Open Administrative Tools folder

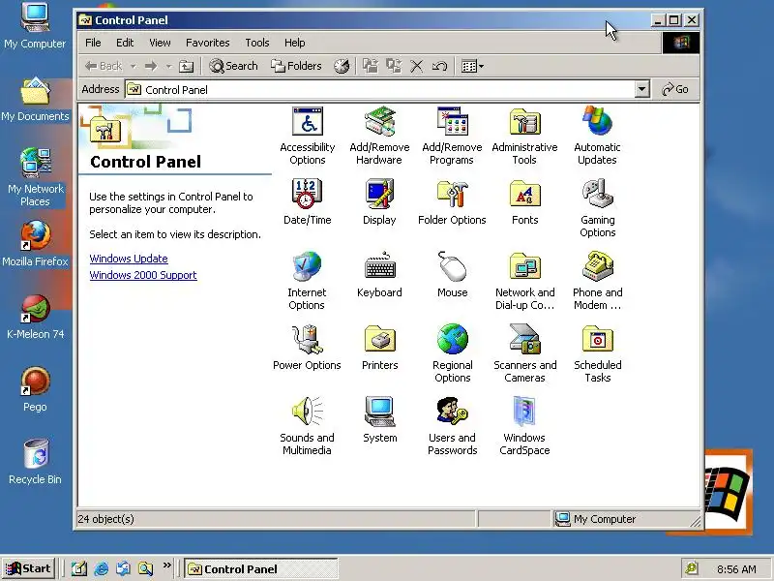pos(524,136)
